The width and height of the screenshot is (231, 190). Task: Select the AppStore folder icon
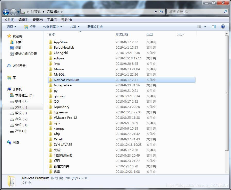tap(50, 42)
